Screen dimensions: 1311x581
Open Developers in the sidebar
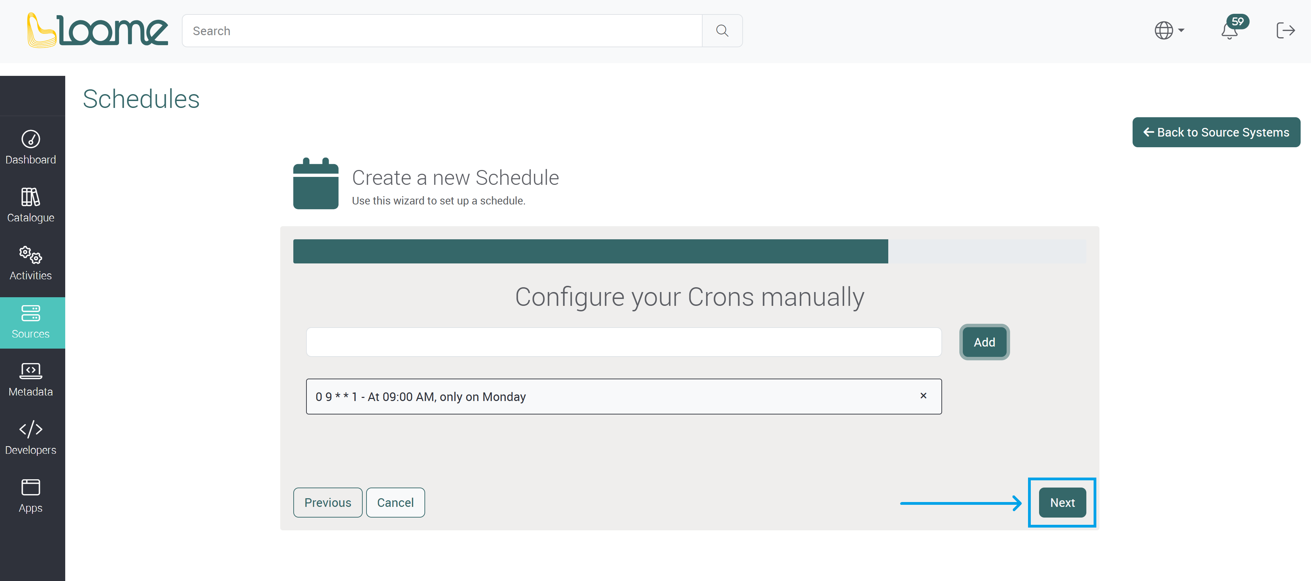31,438
